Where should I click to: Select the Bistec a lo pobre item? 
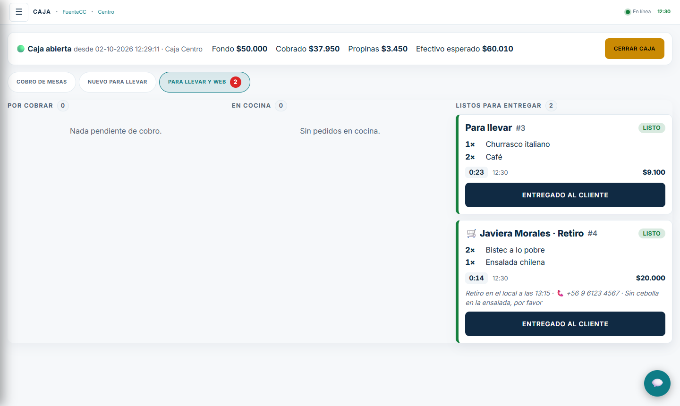click(515, 250)
